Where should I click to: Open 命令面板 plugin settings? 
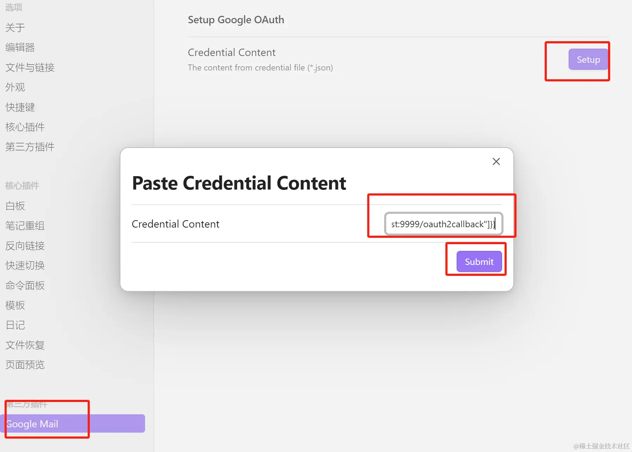[x=25, y=285]
